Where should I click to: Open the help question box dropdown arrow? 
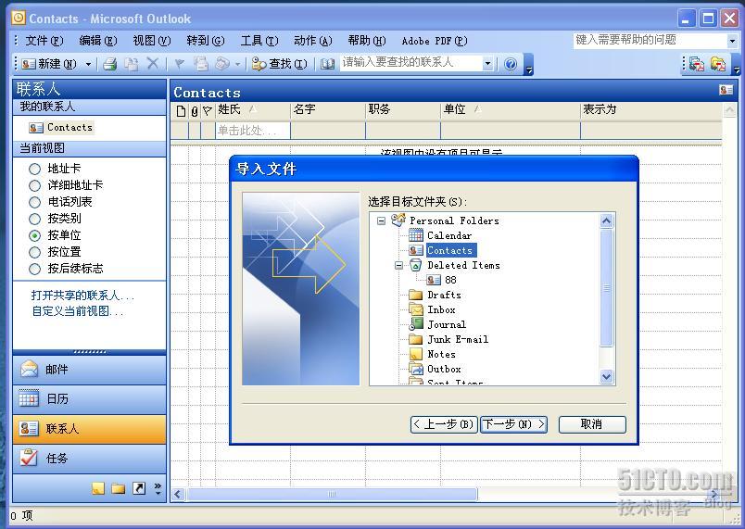(x=732, y=42)
